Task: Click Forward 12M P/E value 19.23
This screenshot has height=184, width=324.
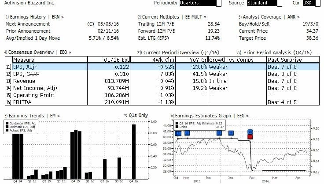Action: tap(214, 31)
